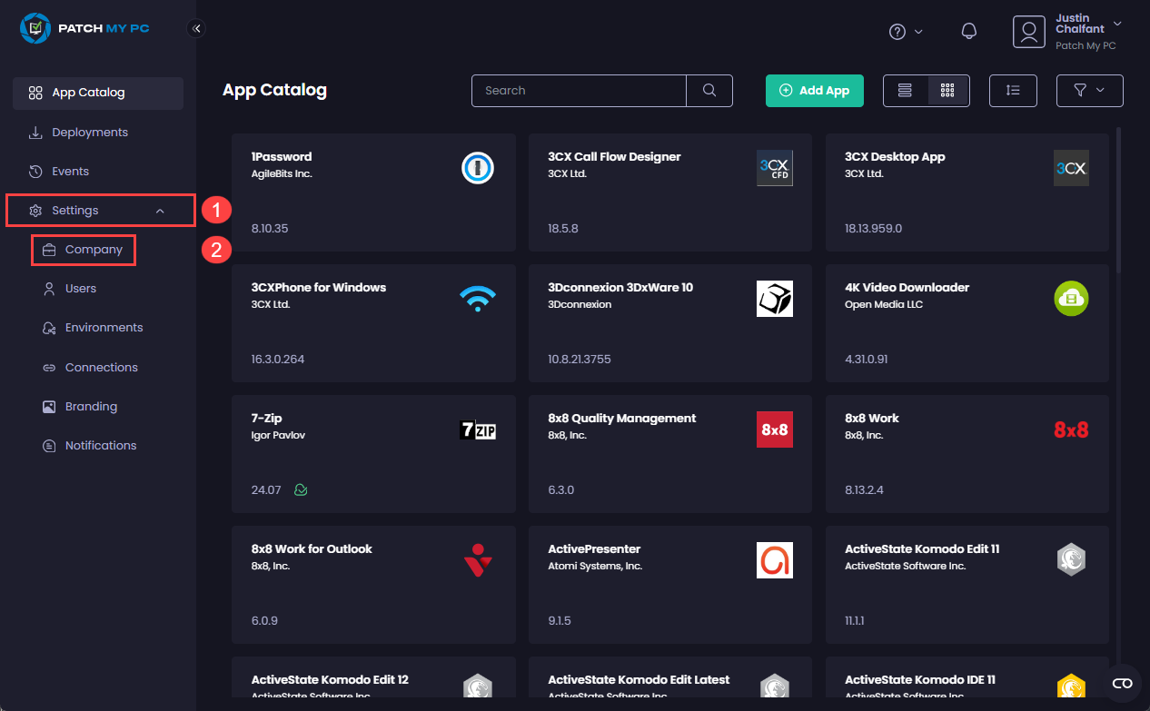Open the filter dropdown

1089,90
